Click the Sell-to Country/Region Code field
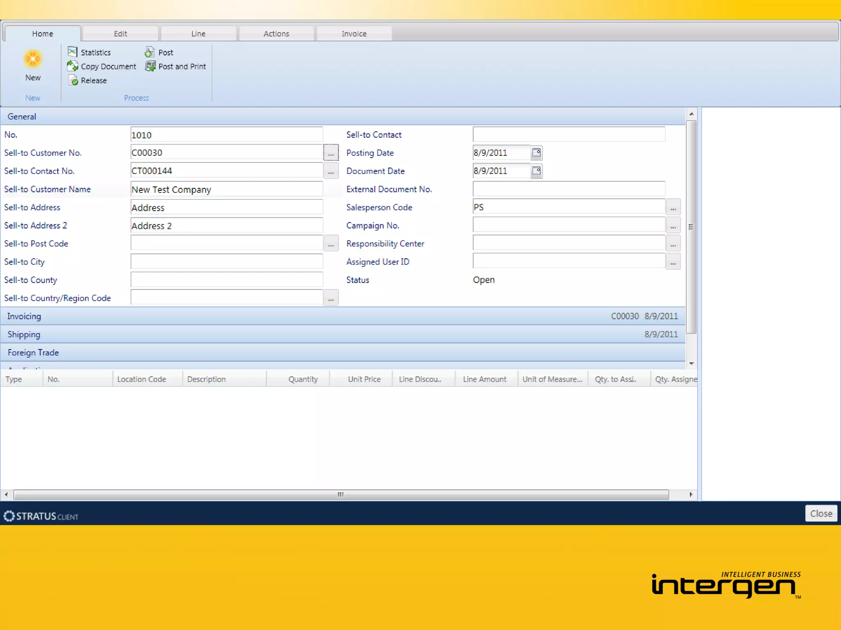The height and width of the screenshot is (630, 841). tap(227, 298)
